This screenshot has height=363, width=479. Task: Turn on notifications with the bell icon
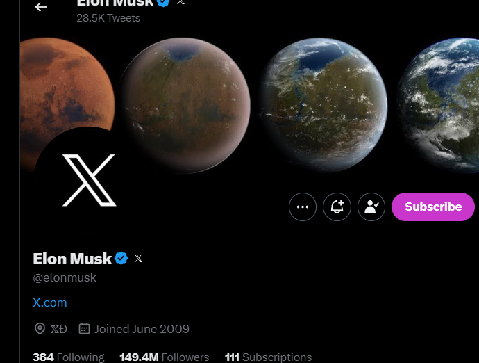point(337,207)
